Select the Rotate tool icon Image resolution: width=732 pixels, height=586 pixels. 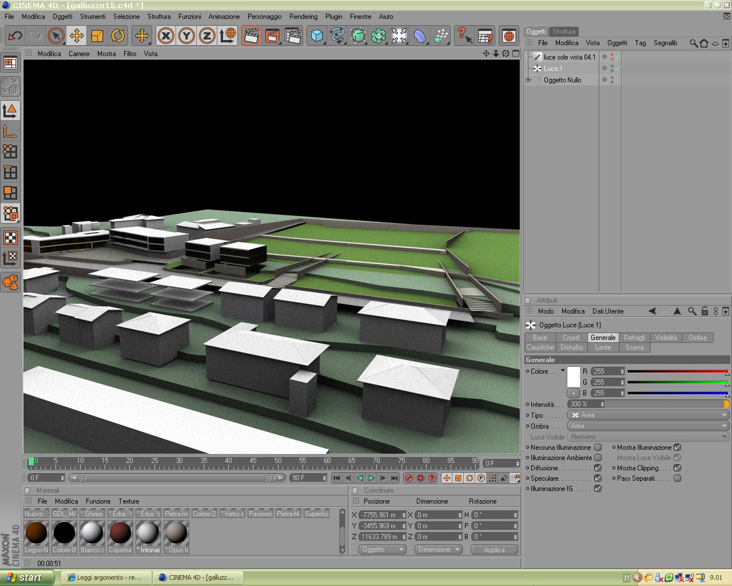[118, 36]
